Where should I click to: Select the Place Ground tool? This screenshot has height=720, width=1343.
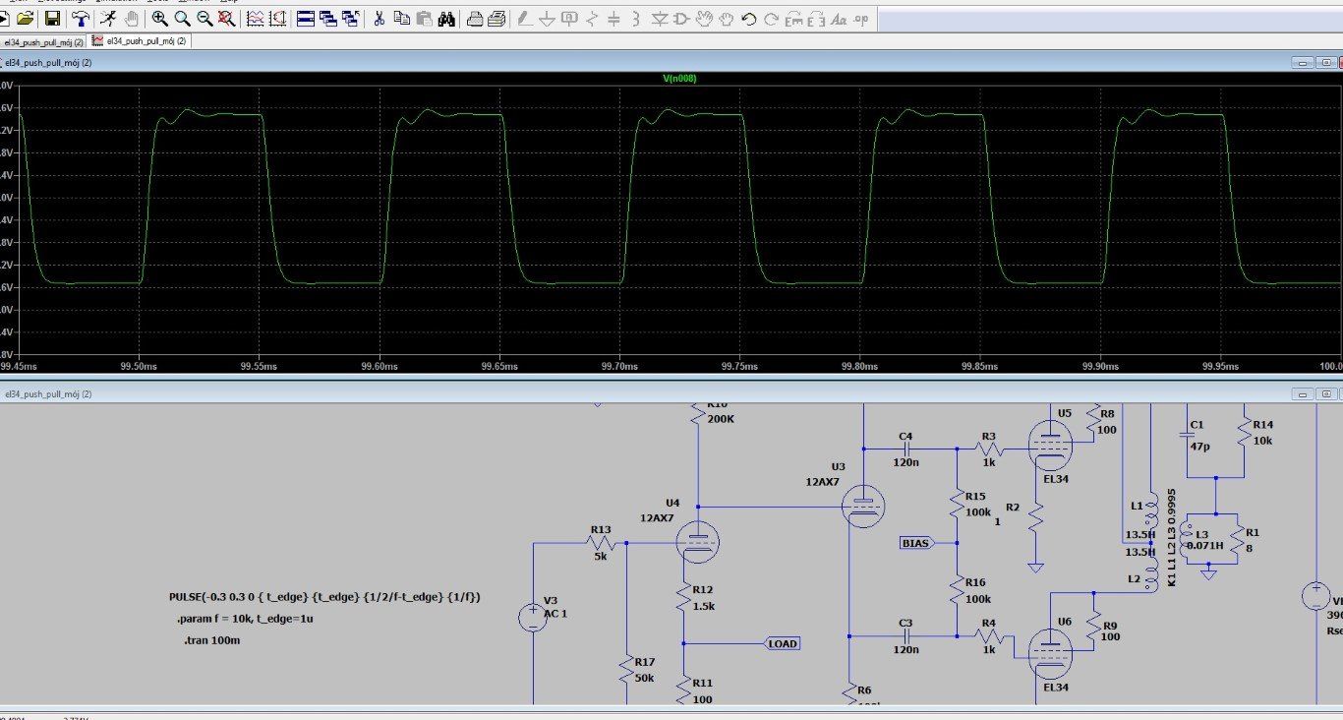(x=548, y=19)
